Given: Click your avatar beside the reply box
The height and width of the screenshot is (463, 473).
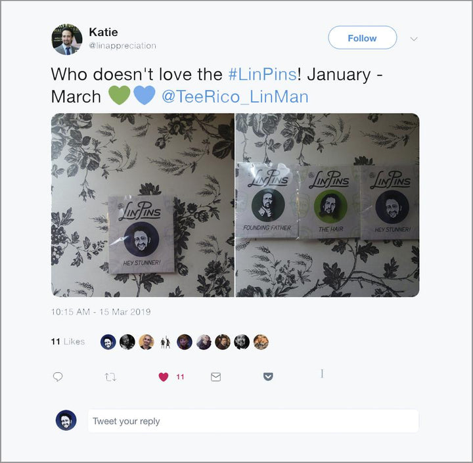Looking at the screenshot, I should click(66, 420).
